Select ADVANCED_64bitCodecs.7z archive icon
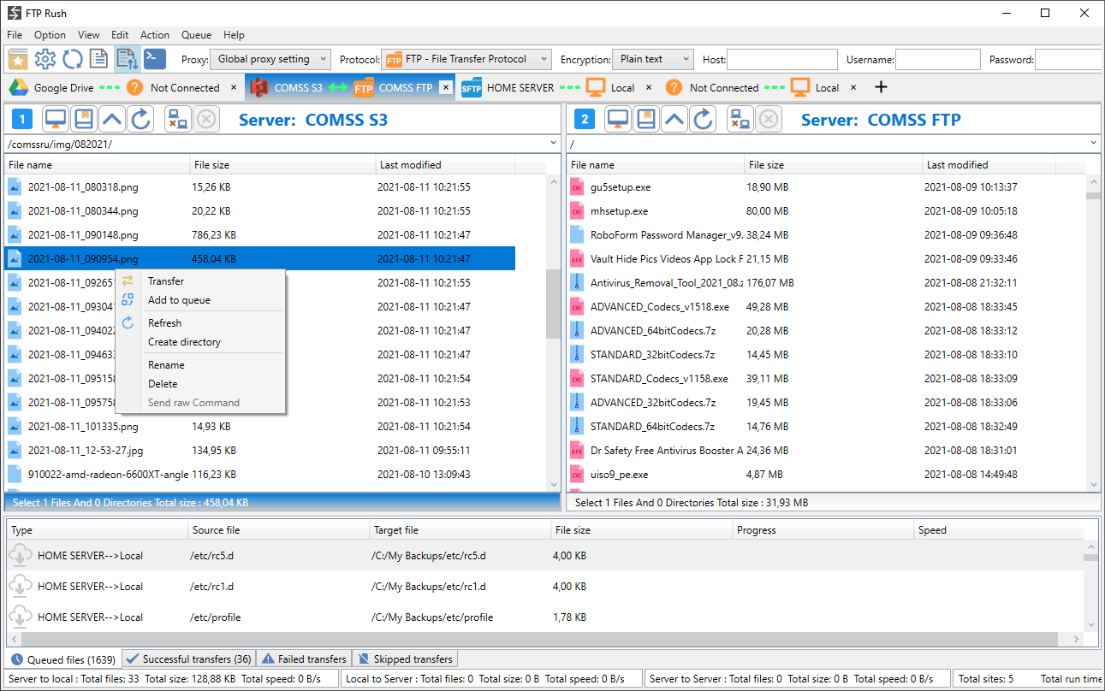The width and height of the screenshot is (1105, 691). [577, 331]
